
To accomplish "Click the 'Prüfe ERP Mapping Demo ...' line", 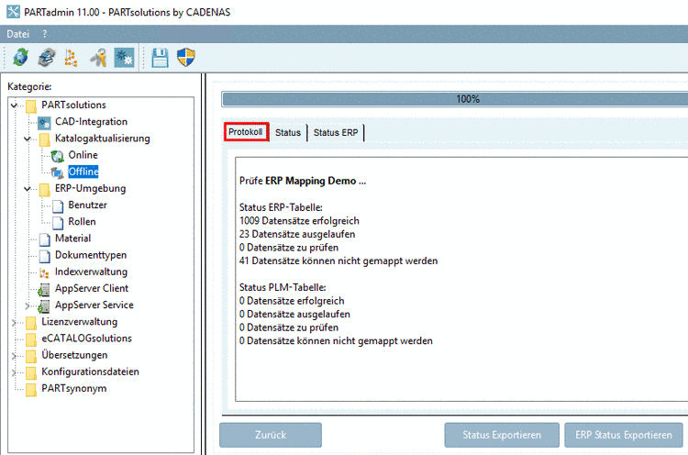I will point(303,181).
